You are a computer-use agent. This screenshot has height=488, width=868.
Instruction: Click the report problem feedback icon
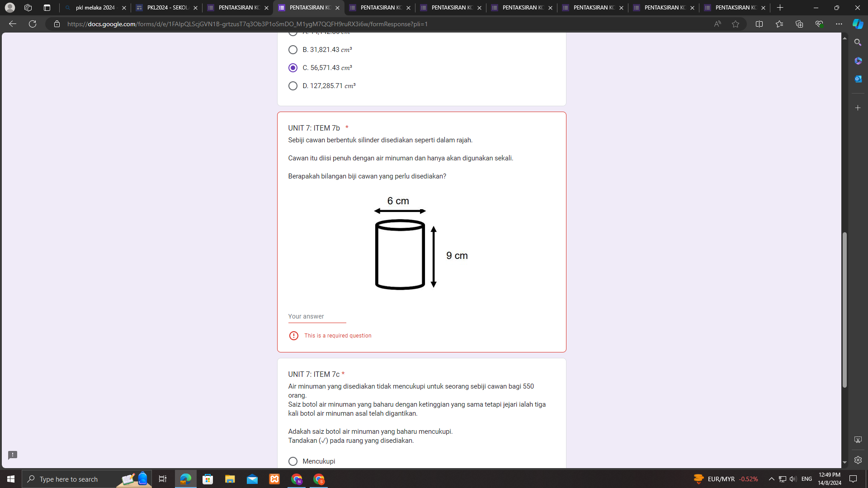click(x=13, y=455)
